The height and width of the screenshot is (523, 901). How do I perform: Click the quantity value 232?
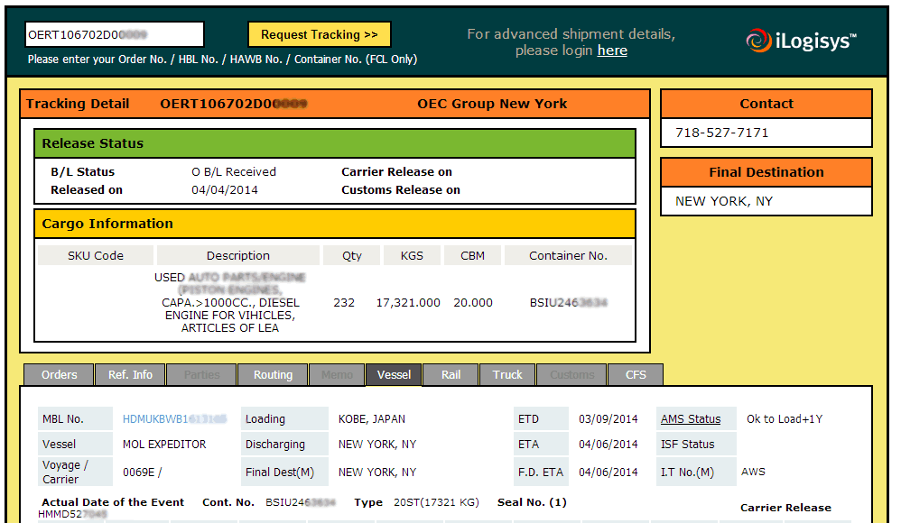[344, 303]
